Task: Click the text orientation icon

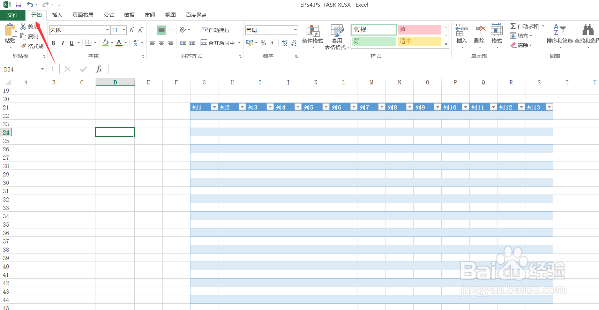Action: tap(183, 30)
